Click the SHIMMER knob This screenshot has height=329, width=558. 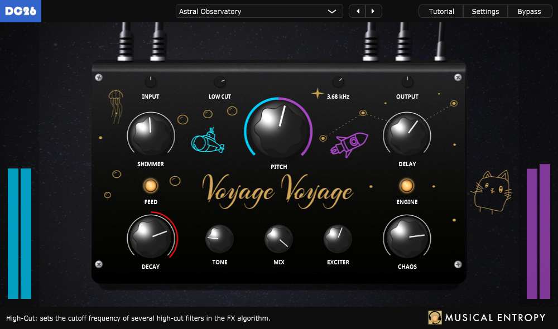click(x=151, y=134)
